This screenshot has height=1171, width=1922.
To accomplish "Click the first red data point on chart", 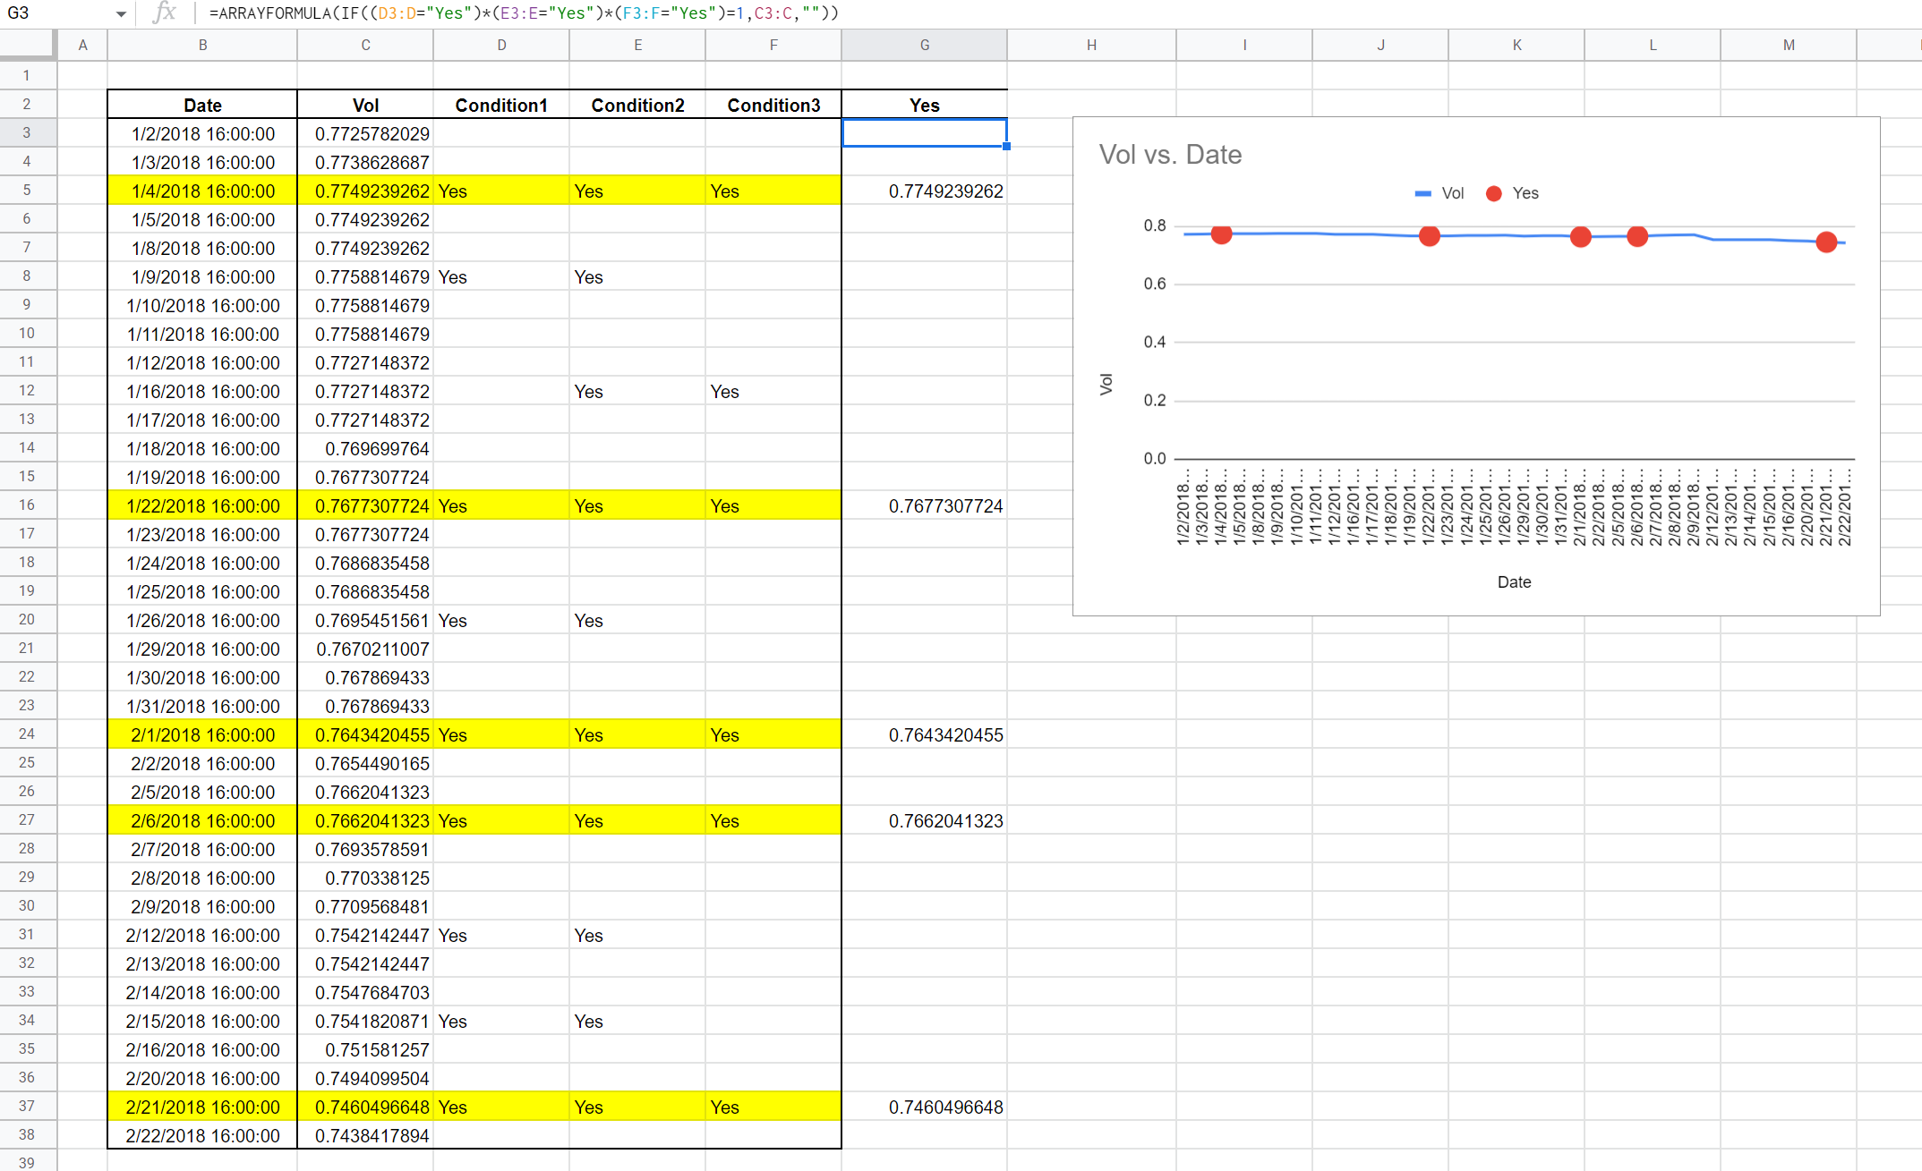I will click(1221, 234).
